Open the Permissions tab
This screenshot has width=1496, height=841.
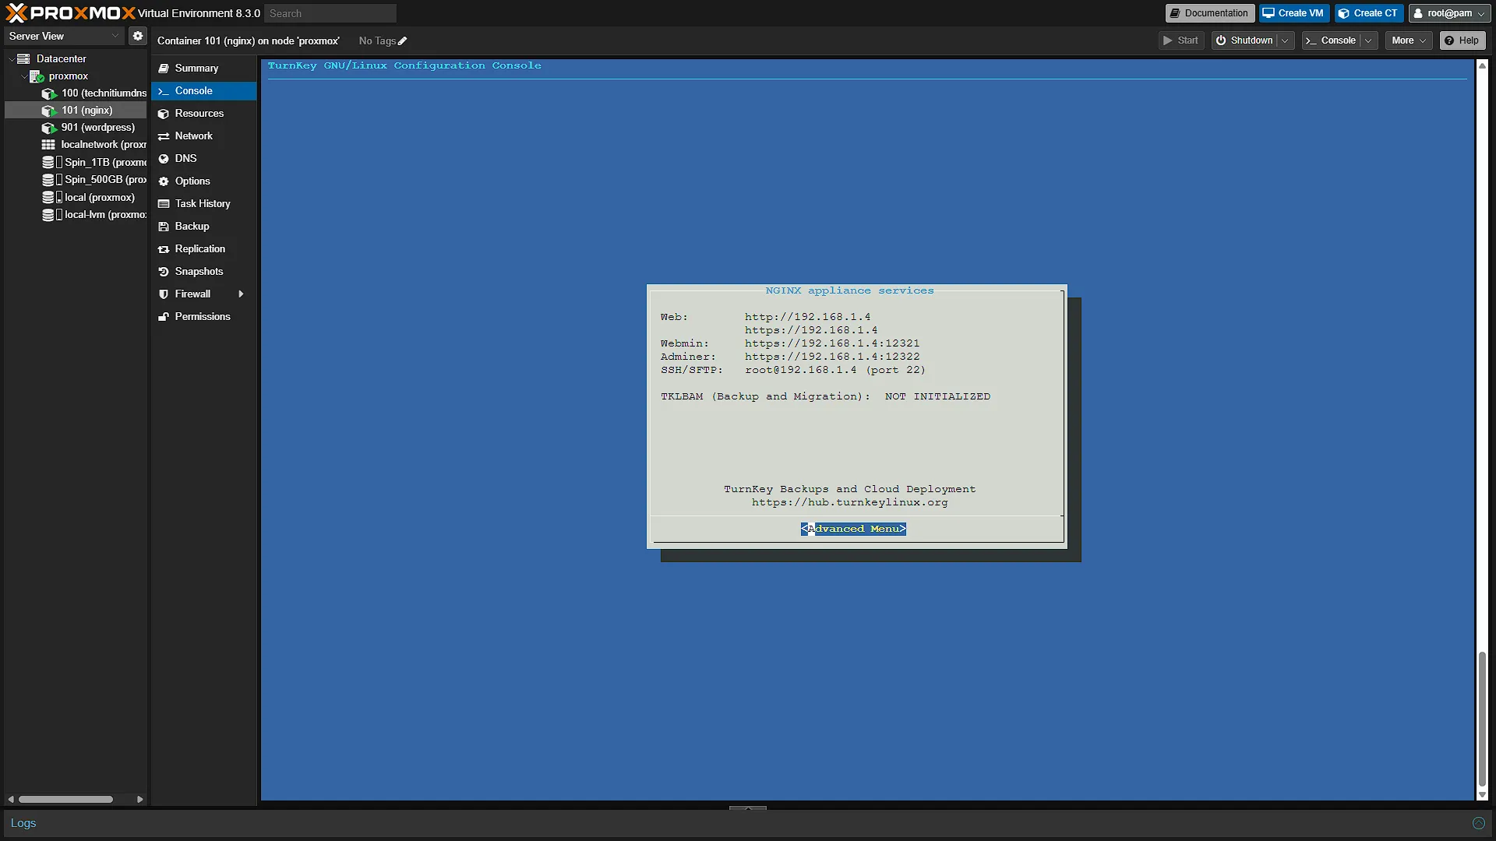(203, 317)
